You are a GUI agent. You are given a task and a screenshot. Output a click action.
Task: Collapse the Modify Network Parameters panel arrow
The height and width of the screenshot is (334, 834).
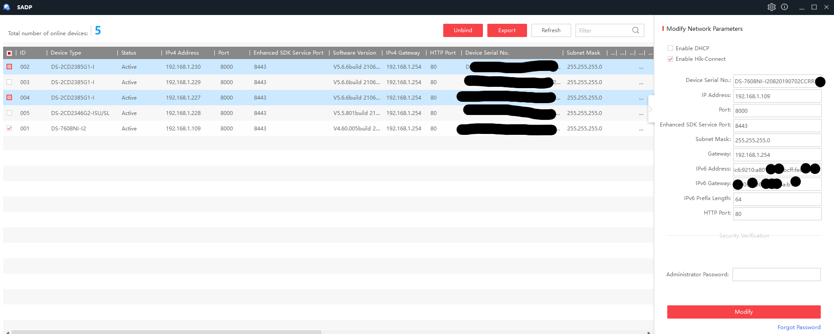[651, 109]
